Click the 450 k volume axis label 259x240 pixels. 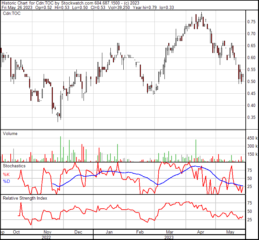[252, 138]
